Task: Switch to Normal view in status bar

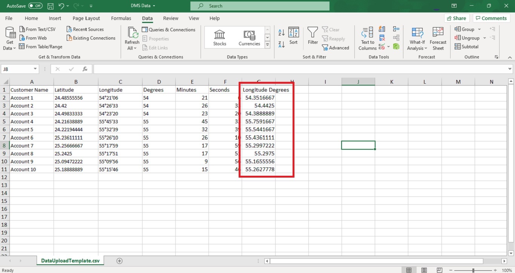Action: click(409, 270)
